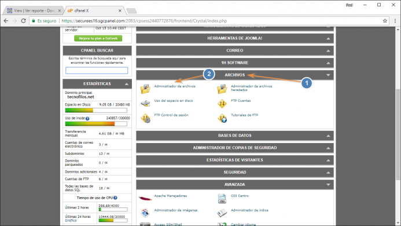Image resolution: width=401 pixels, height=226 pixels.
Task: Click the Cuentas de correo electrónico row
Action: pyautogui.click(x=97, y=144)
